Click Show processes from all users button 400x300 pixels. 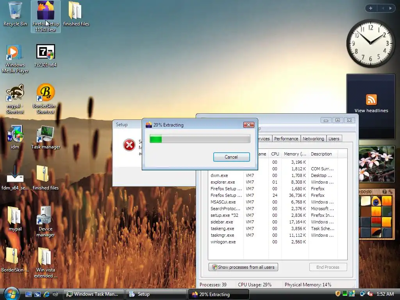243,267
